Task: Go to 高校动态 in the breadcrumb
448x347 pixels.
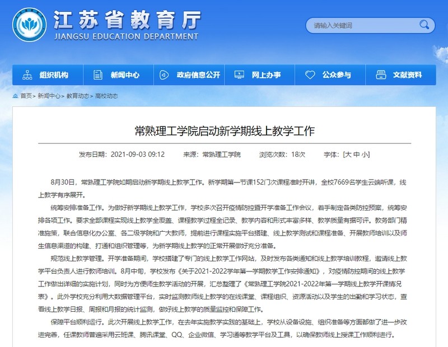Action: click(x=106, y=96)
